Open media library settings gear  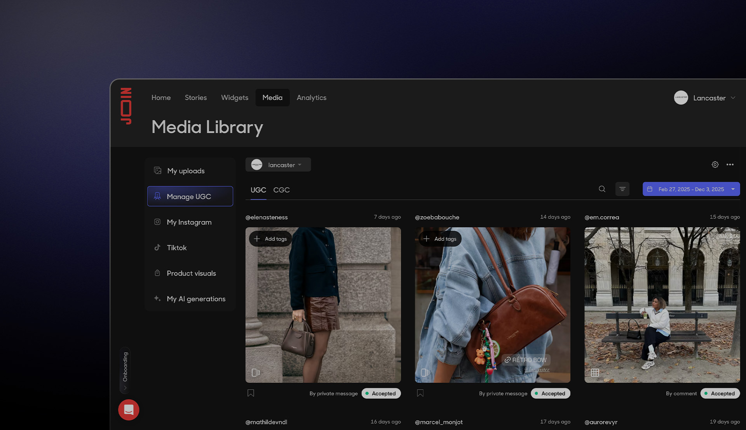coord(715,165)
